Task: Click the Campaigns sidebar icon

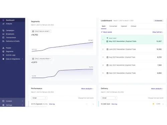Action: [x=3, y=30]
